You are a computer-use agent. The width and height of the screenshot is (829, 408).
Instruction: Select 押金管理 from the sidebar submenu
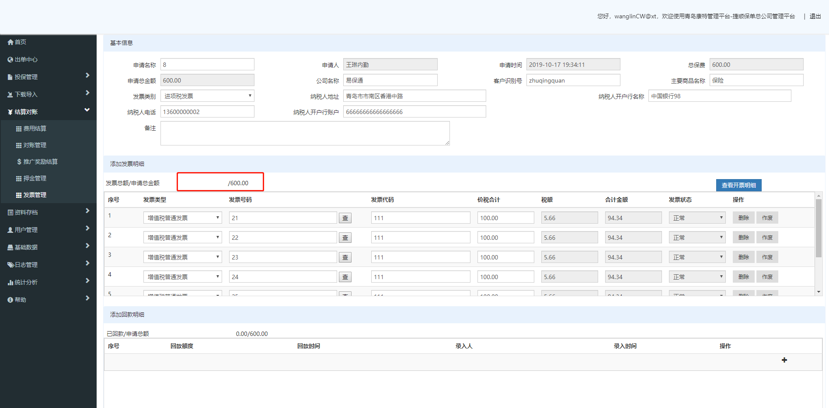[x=35, y=179]
